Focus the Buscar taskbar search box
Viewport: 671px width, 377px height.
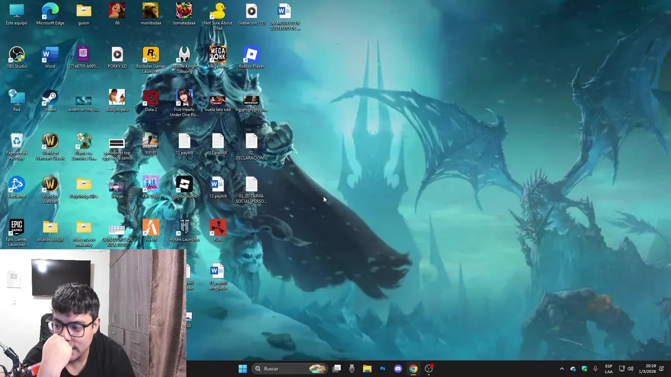click(x=289, y=369)
